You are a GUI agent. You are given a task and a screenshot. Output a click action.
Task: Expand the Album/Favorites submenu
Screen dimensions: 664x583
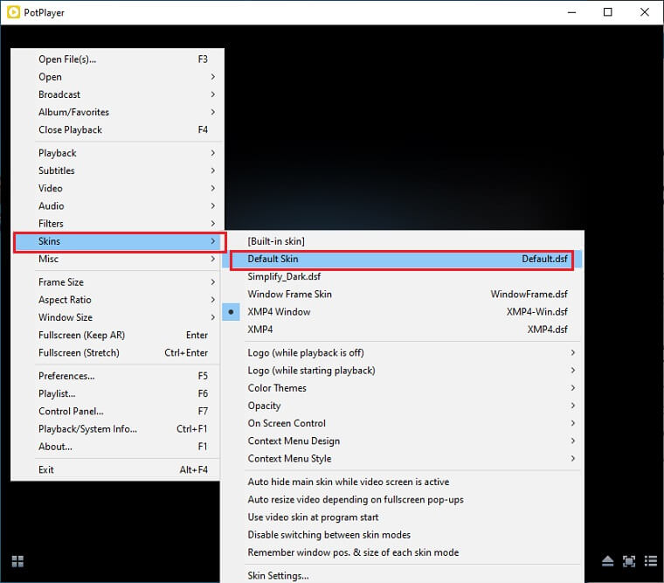point(117,112)
